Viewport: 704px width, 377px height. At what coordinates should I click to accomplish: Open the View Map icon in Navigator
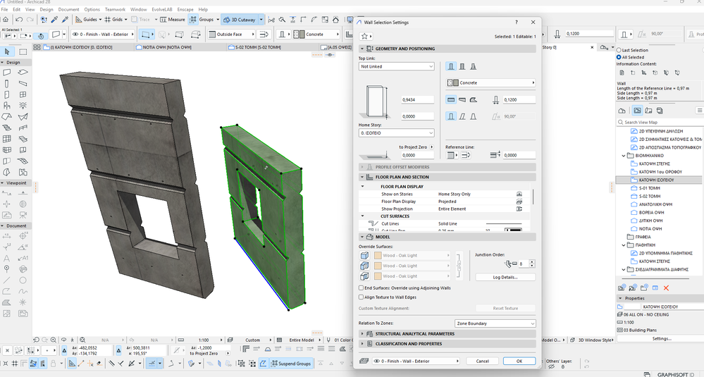pyautogui.click(x=637, y=111)
